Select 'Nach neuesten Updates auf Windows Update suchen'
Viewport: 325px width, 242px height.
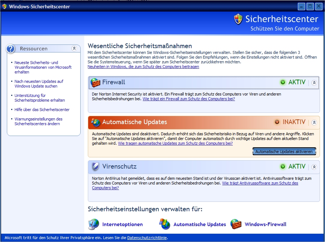tap(39, 84)
